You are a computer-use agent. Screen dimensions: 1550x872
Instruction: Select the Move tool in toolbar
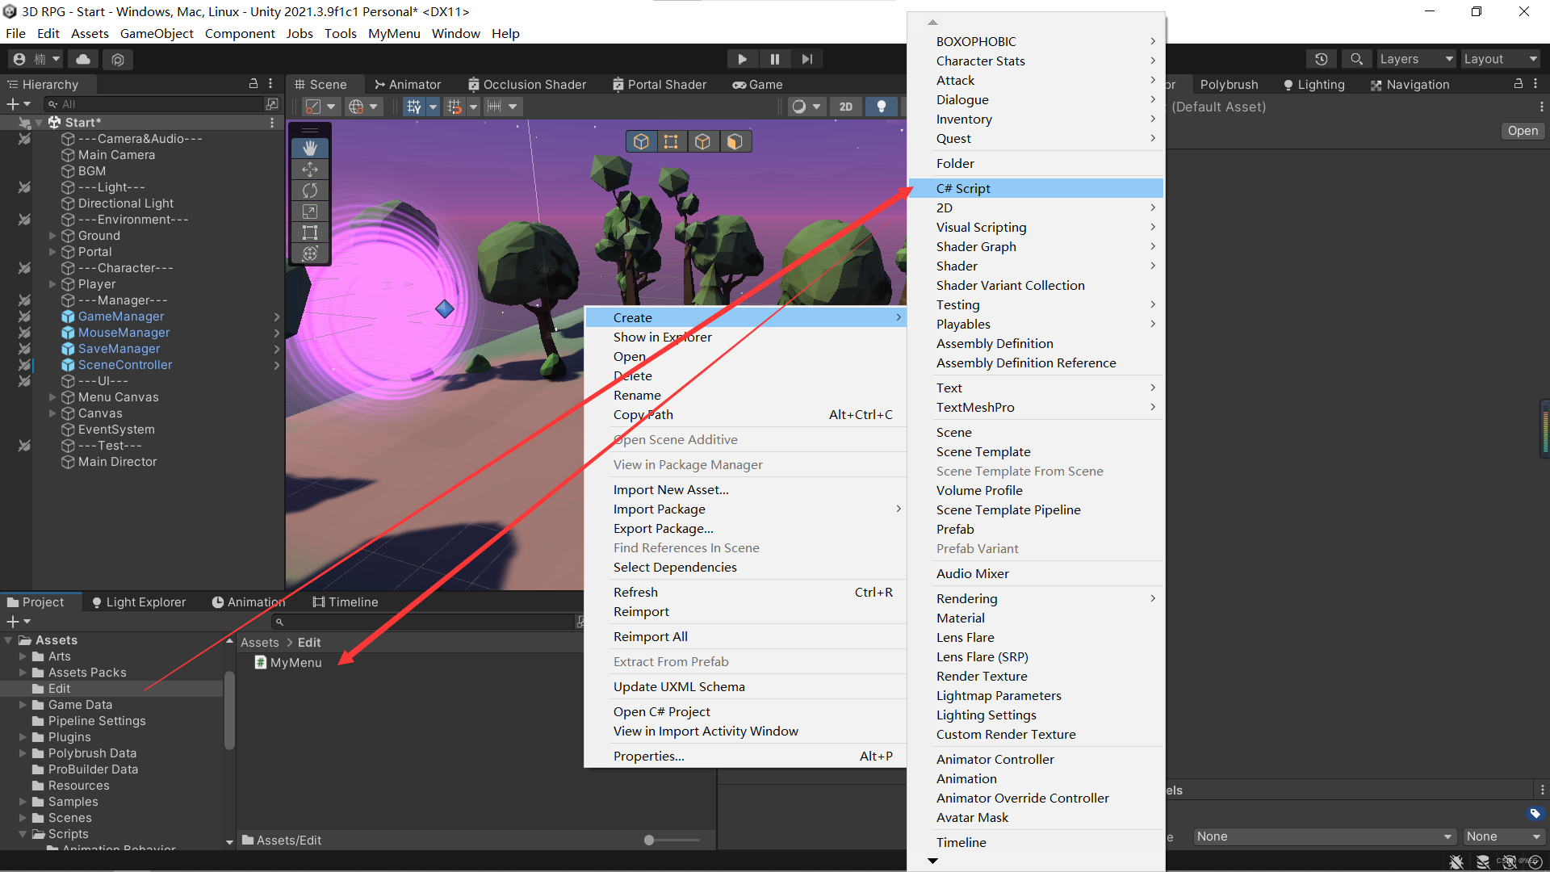308,170
